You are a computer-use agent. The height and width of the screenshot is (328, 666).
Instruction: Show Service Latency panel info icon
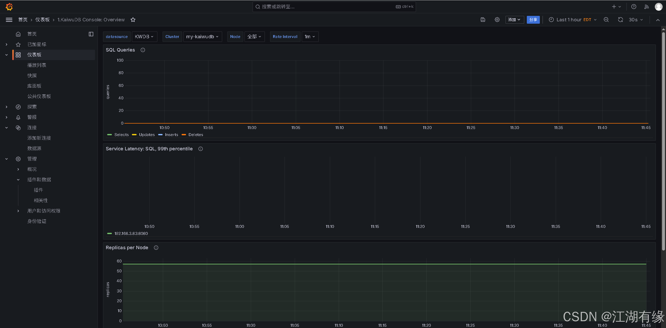click(201, 149)
